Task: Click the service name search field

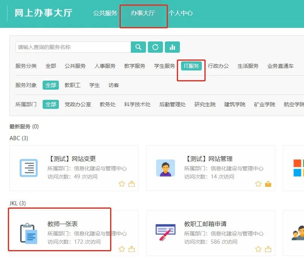Action: (x=73, y=47)
